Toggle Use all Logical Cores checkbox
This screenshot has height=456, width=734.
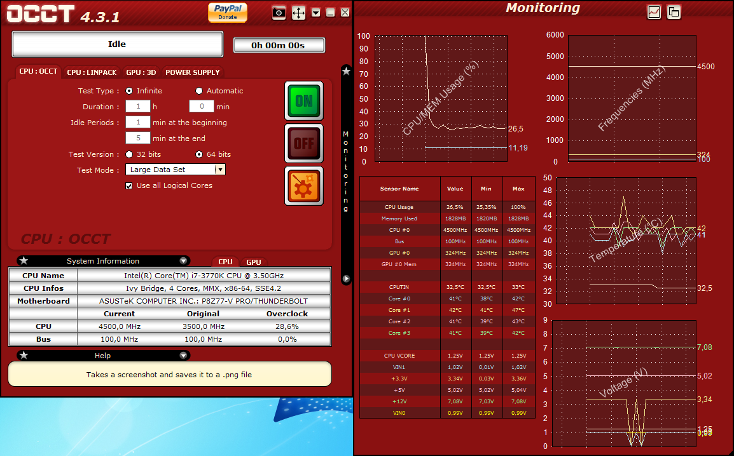(x=128, y=186)
